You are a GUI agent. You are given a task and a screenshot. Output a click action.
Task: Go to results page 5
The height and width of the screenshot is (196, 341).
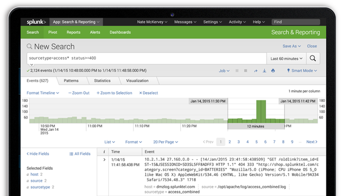click(256, 142)
